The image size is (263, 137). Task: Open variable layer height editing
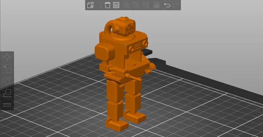[x=156, y=5]
